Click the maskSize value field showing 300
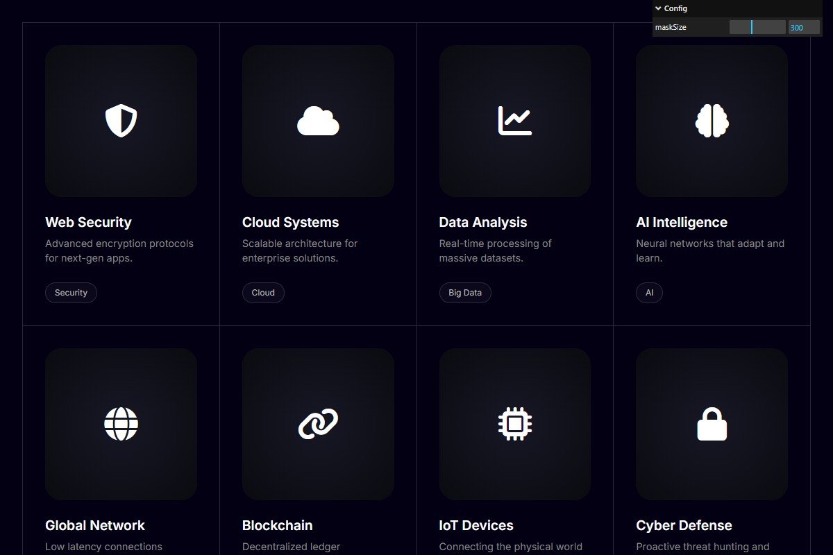Image resolution: width=833 pixels, height=555 pixels. pos(804,28)
